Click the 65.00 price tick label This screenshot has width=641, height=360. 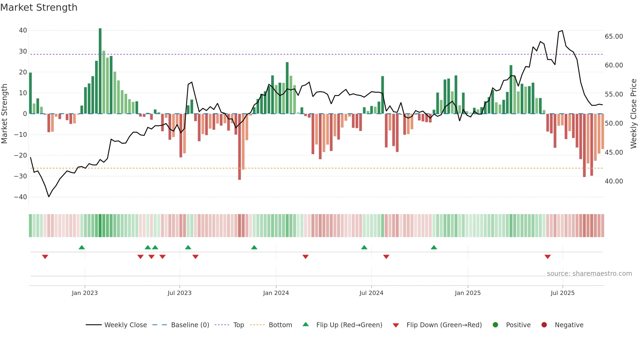[x=614, y=36]
